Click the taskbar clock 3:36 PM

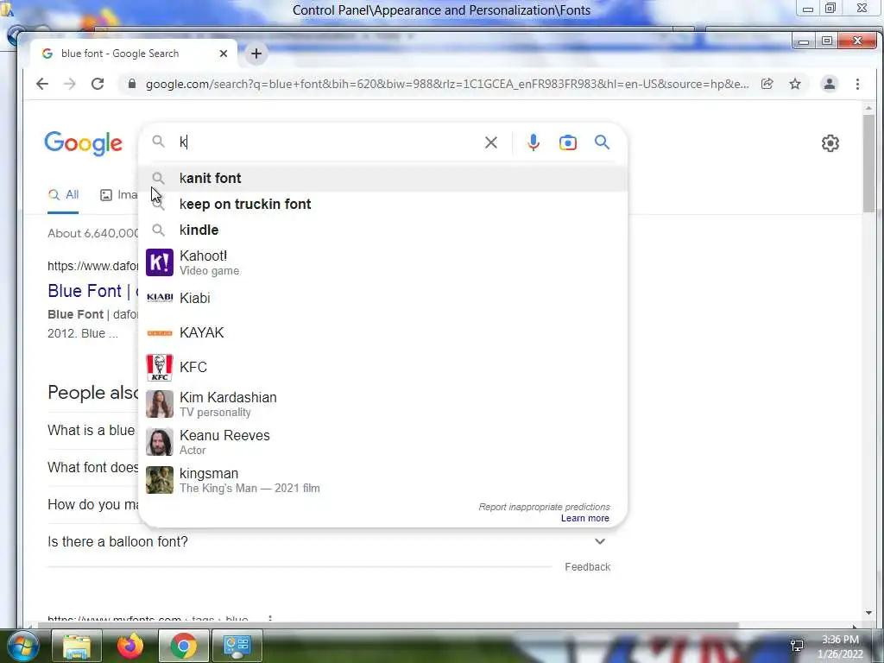click(x=840, y=640)
